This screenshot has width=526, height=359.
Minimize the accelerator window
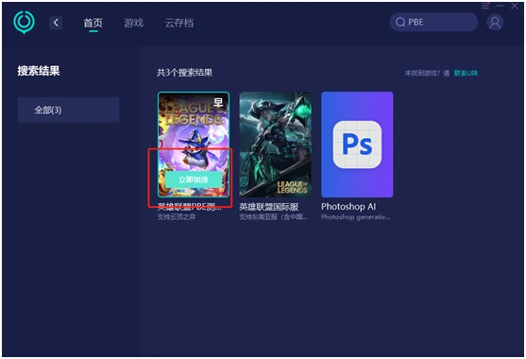pos(500,6)
